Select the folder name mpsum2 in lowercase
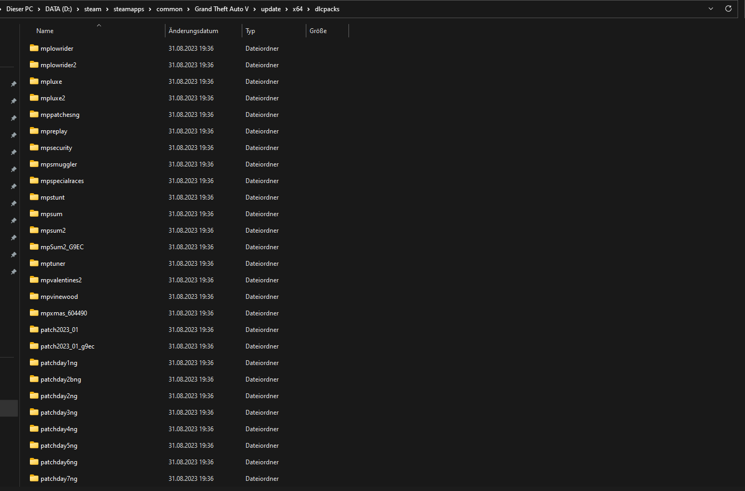Image resolution: width=745 pixels, height=491 pixels. [53, 231]
